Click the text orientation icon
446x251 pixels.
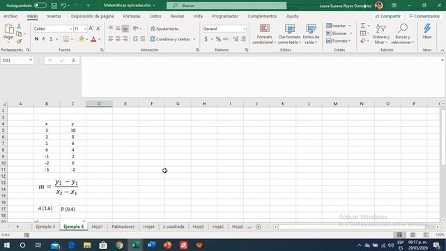tap(136, 29)
